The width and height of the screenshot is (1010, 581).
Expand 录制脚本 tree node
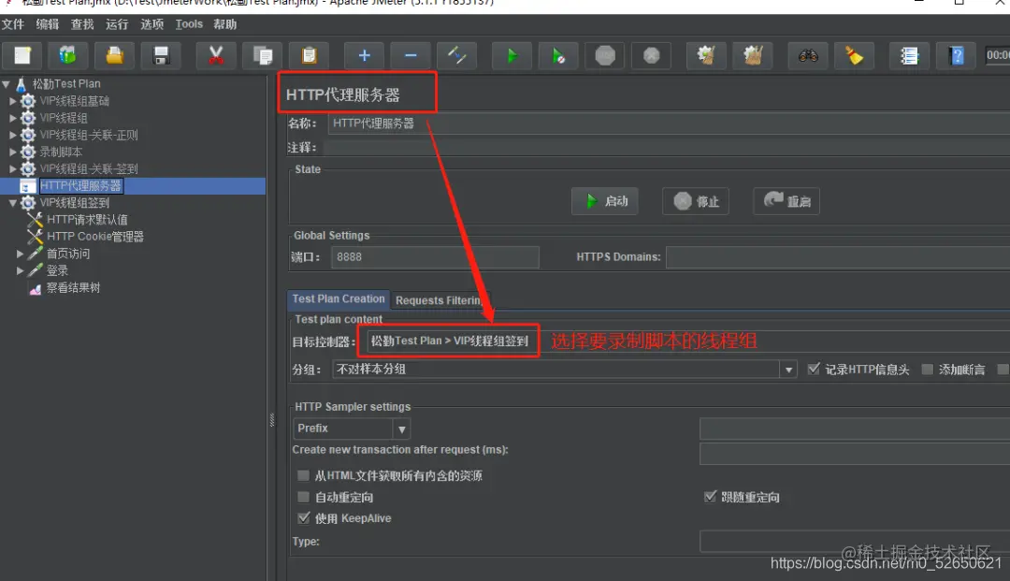(x=12, y=152)
